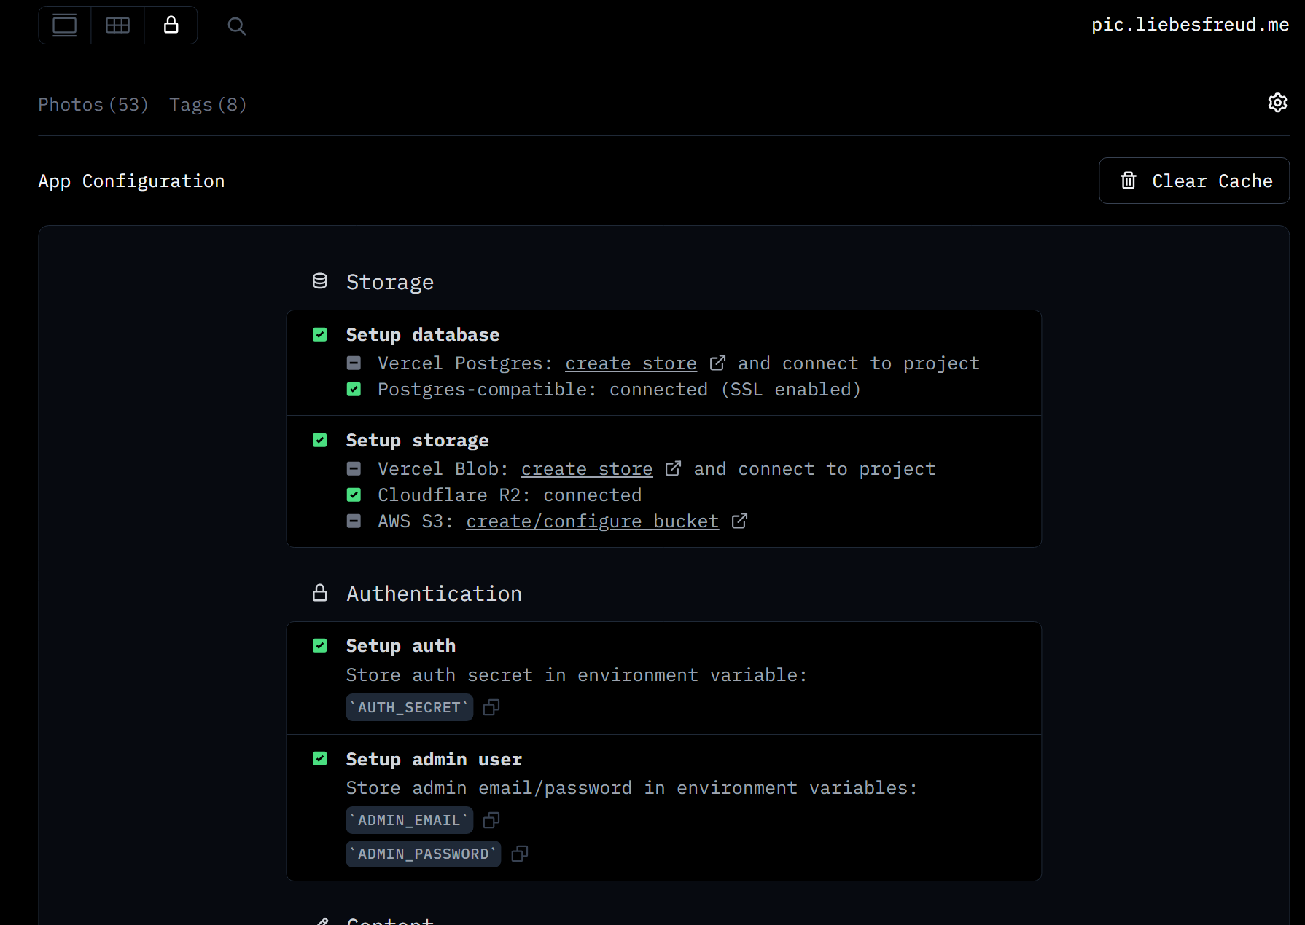Click the Setup storage green checkbox
The image size is (1305, 925).
pos(320,440)
